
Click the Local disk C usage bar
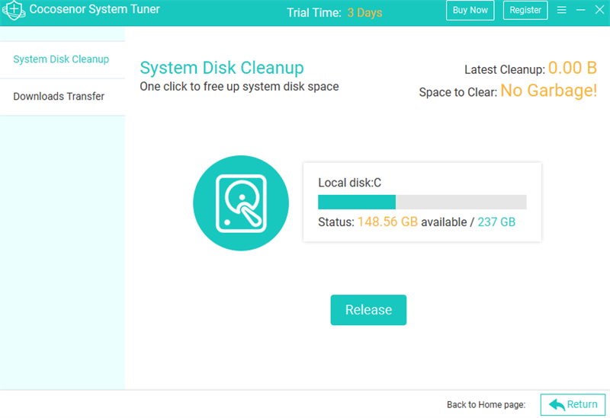[x=422, y=202]
